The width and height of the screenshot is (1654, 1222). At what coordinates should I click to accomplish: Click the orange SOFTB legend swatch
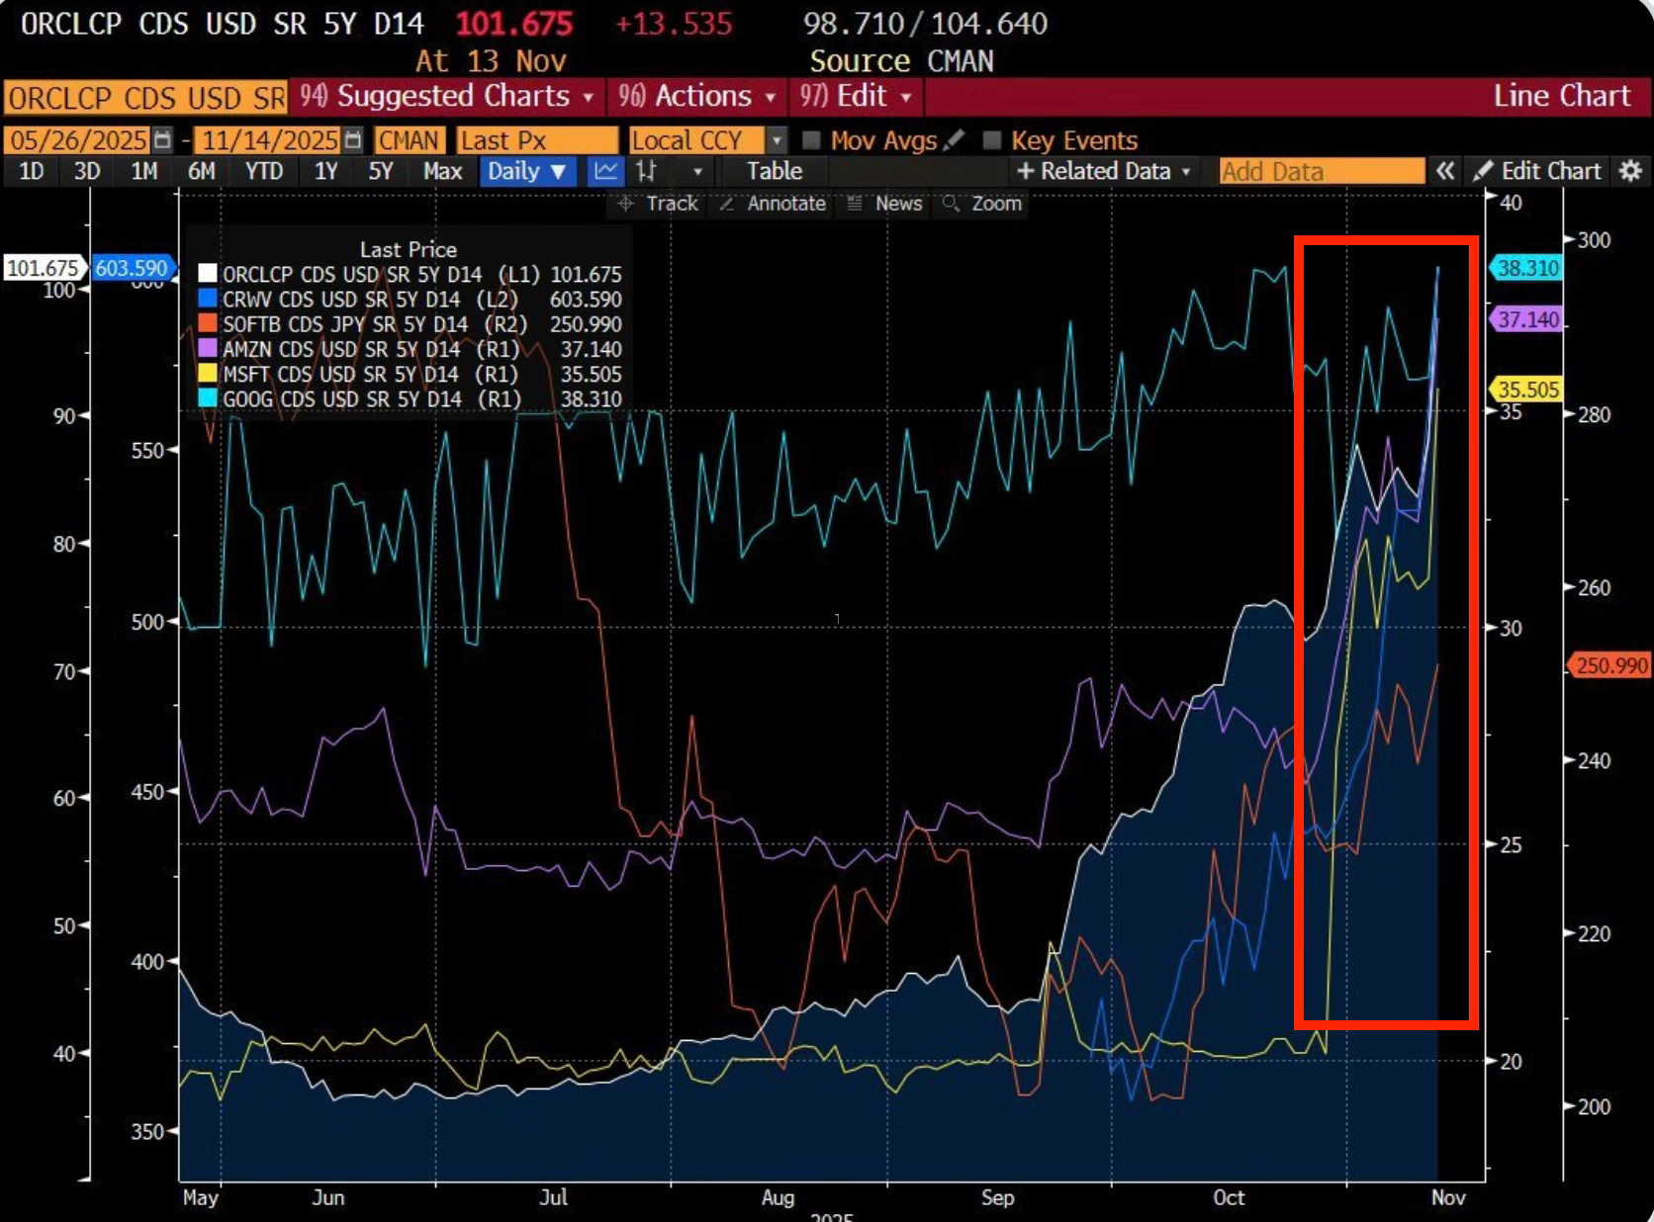(207, 324)
